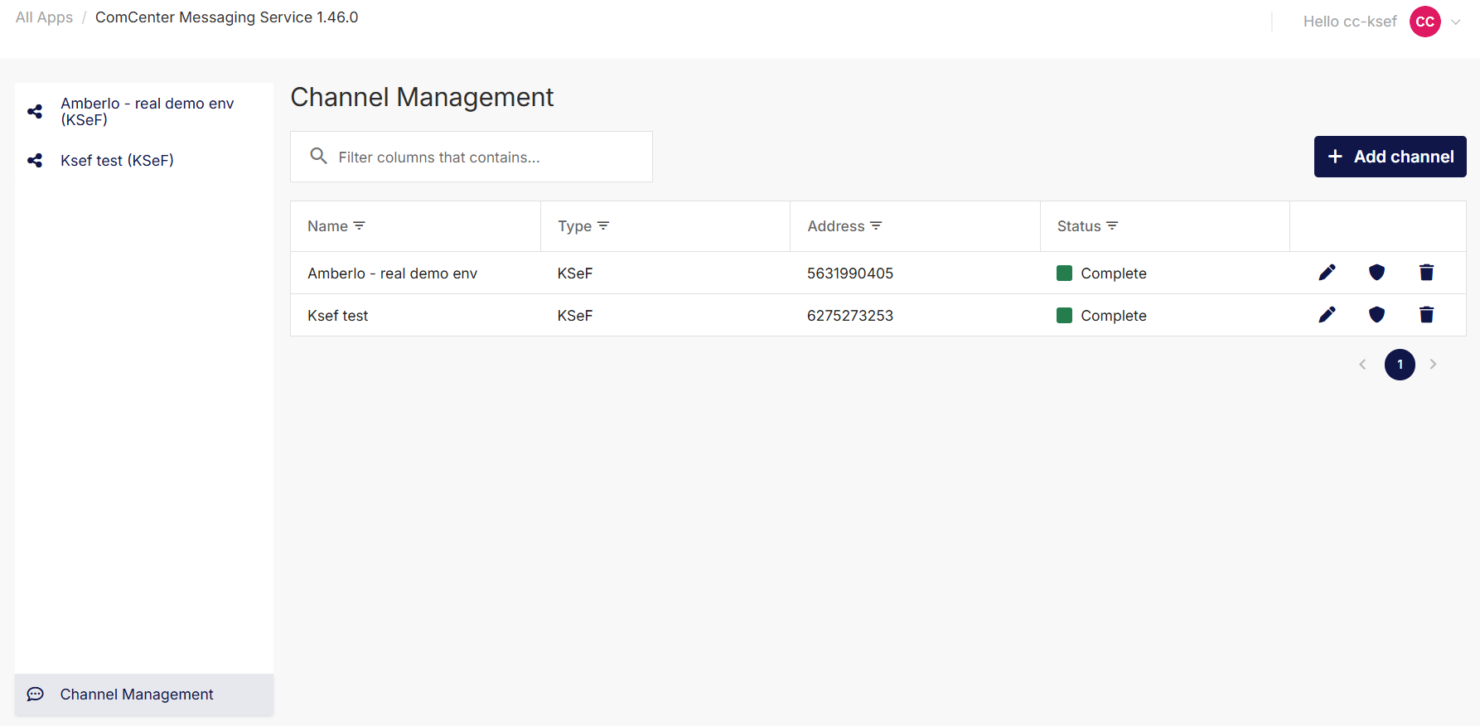The image size is (1480, 726).
Task: Click the Hello cc-ksef greeting
Action: 1350,22
